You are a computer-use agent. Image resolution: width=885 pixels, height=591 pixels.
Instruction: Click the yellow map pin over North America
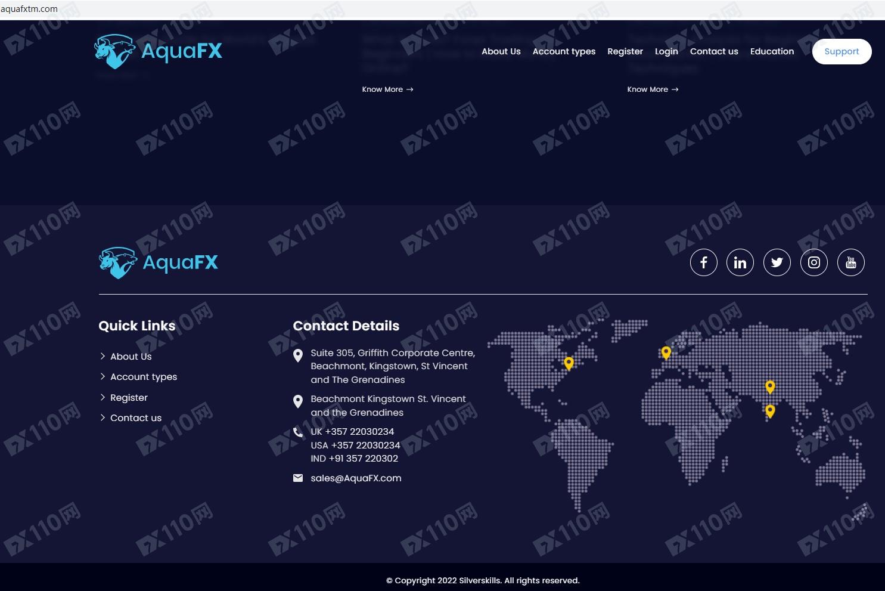click(569, 363)
